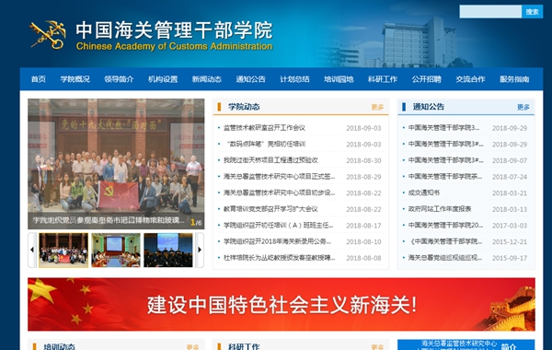The height and width of the screenshot is (350, 552).
Task: Open news “数码点阵笔”亮相初任培训
Action: [265, 145]
